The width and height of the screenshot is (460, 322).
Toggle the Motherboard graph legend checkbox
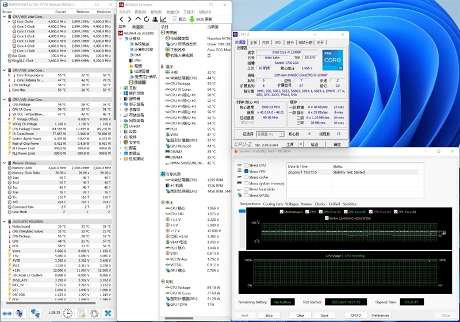pyautogui.click(x=281, y=212)
